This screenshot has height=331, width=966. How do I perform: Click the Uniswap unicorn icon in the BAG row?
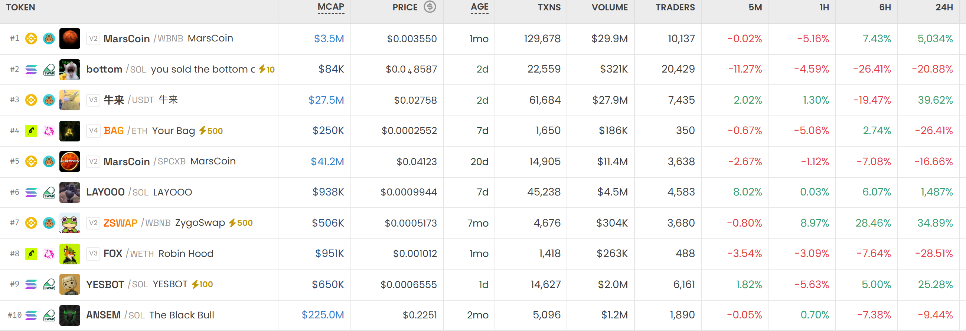point(49,131)
